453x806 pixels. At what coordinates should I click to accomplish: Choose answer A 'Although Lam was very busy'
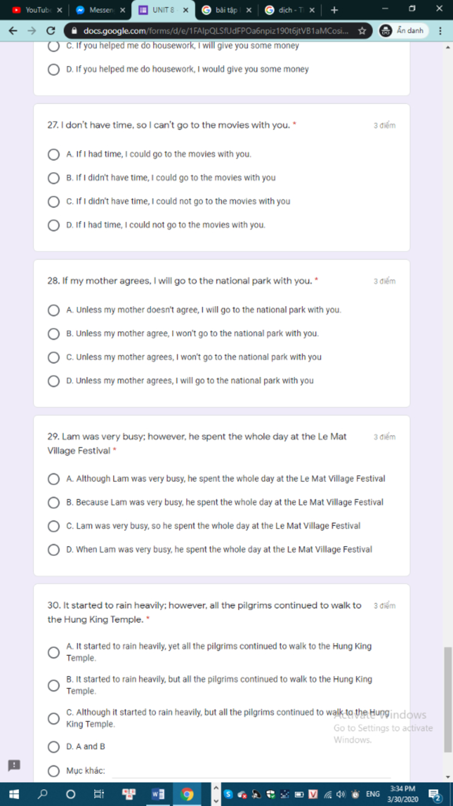pyautogui.click(x=54, y=479)
